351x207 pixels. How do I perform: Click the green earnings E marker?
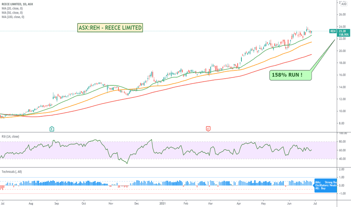click(52, 129)
